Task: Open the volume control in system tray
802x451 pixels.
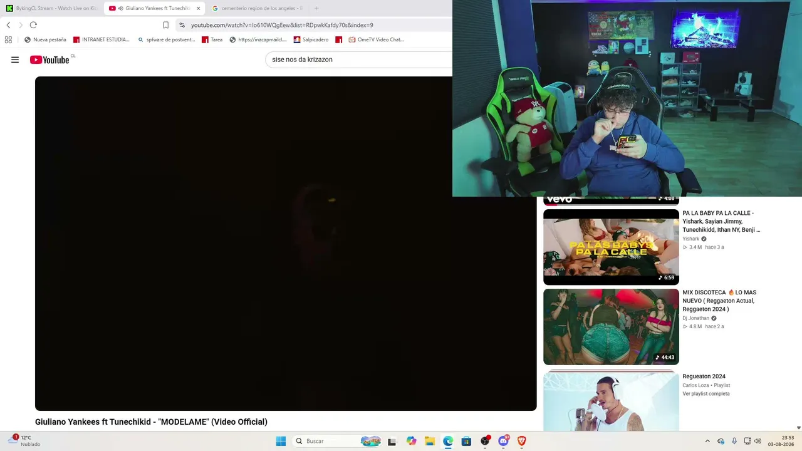Action: (x=758, y=441)
